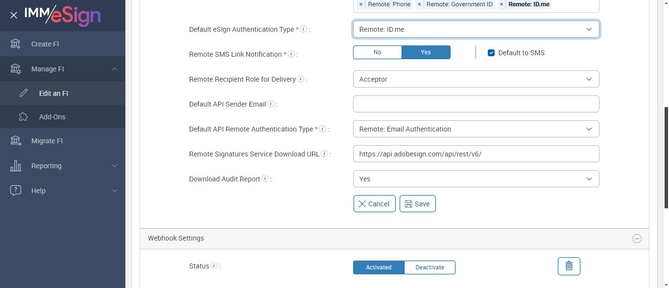Expand the Reporting sidebar menu

click(63, 166)
